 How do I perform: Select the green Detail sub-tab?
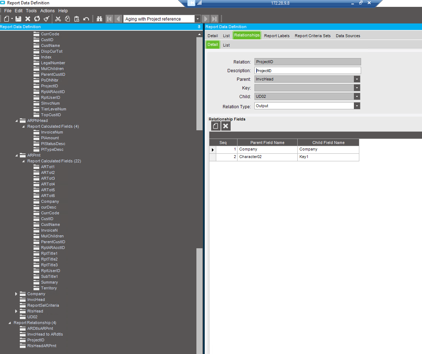213,44
